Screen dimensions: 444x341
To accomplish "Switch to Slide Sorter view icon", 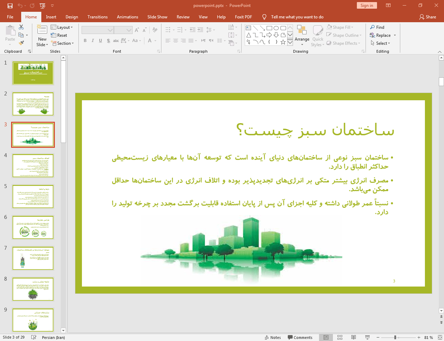I will [340, 338].
